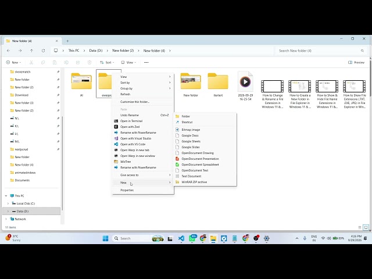The height and width of the screenshot is (279, 372).
Task: Open the View submenu in context menu
Action: [143, 77]
